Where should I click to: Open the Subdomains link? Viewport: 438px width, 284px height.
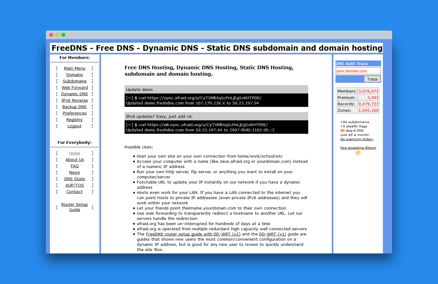75,81
